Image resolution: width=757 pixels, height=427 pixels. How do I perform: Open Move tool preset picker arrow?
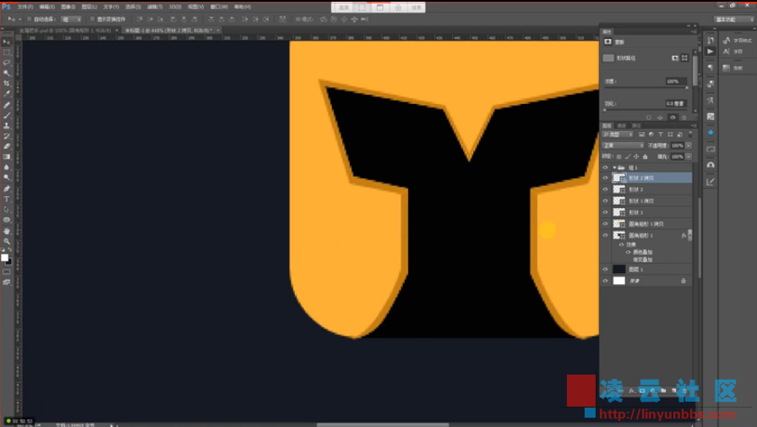[19, 19]
